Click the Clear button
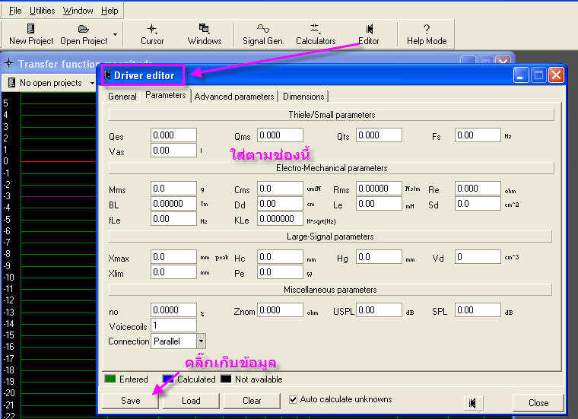 point(252,401)
